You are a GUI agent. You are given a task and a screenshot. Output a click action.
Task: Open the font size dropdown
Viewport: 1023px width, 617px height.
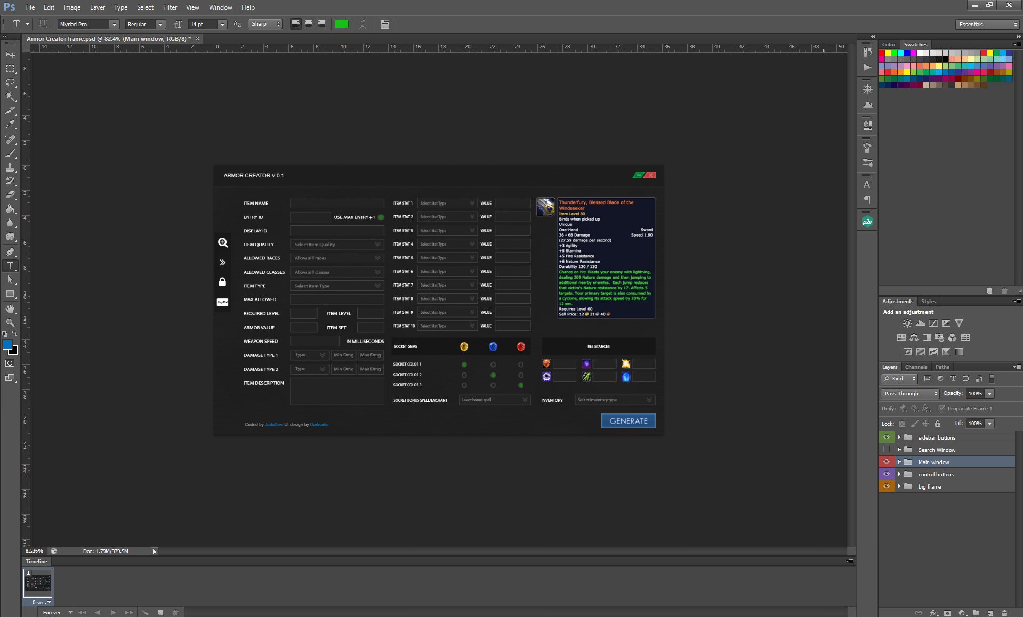222,25
